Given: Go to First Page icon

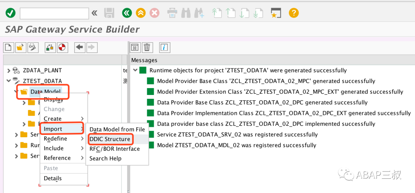Looking at the screenshot, I should (217, 13).
